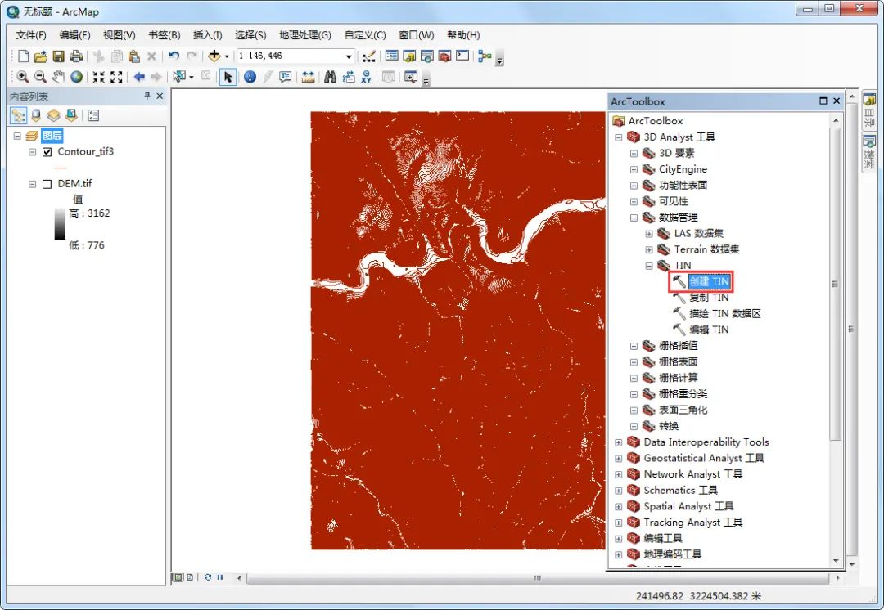Open the Table of Contents window icon
This screenshot has width=884, height=610.
pos(392,56)
